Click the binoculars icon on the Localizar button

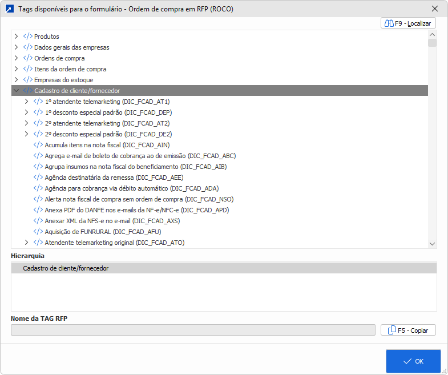390,23
